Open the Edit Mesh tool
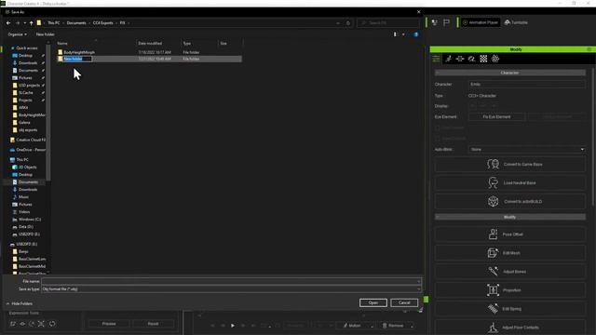The width and height of the screenshot is (596, 335). click(510, 253)
